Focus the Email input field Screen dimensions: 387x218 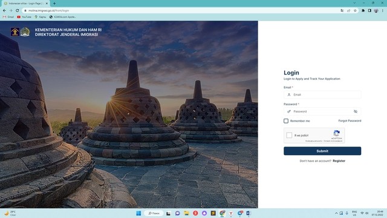click(322, 94)
